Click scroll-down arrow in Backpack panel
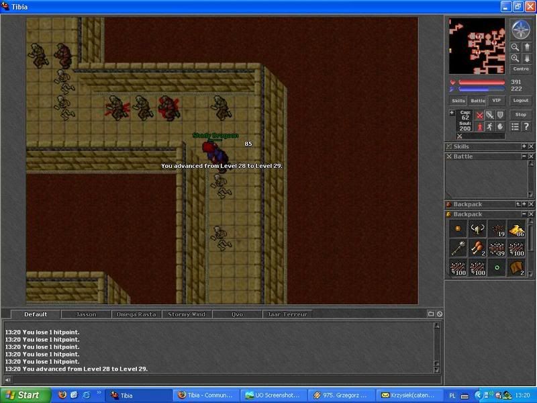 coord(531,274)
